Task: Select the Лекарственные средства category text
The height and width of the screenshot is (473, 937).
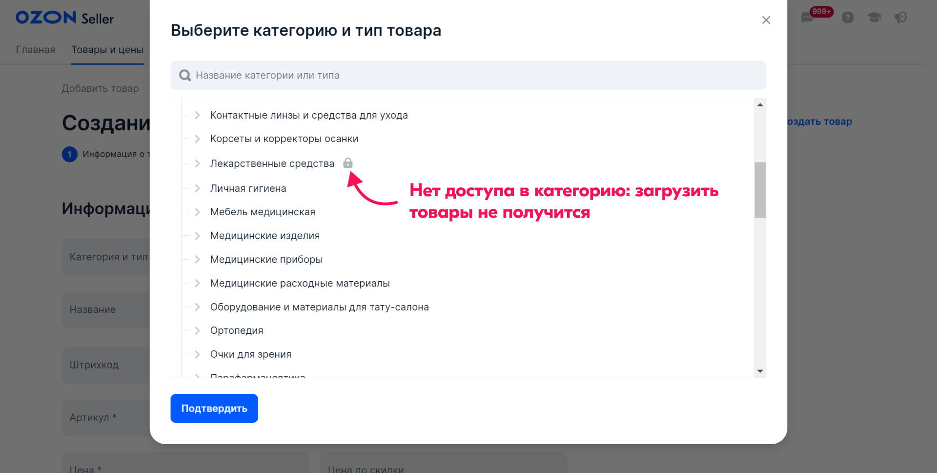Action: tap(272, 164)
